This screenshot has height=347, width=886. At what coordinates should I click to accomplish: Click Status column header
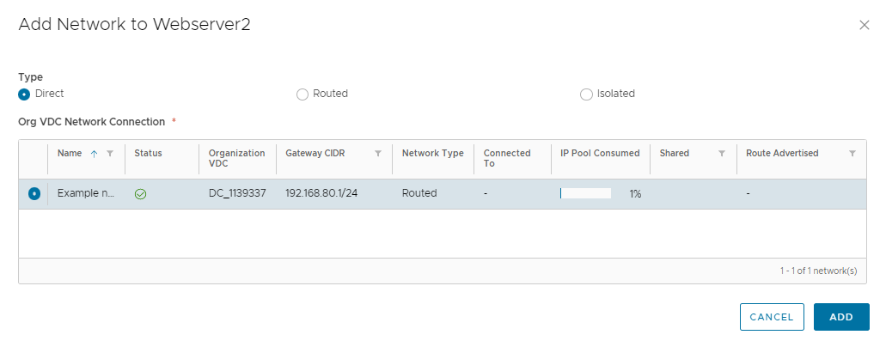[148, 153]
